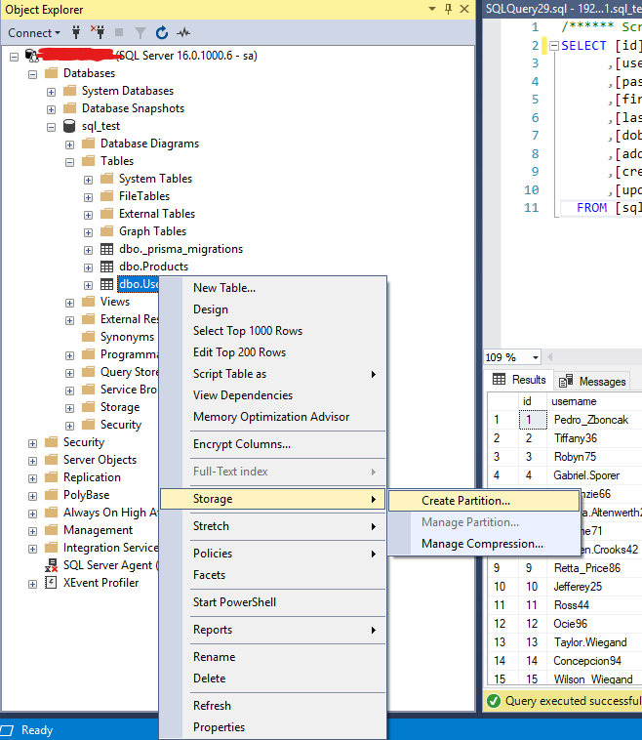Screen dimensions: 642x740
Task: Open the Stretch submenu
Action: click(272, 526)
